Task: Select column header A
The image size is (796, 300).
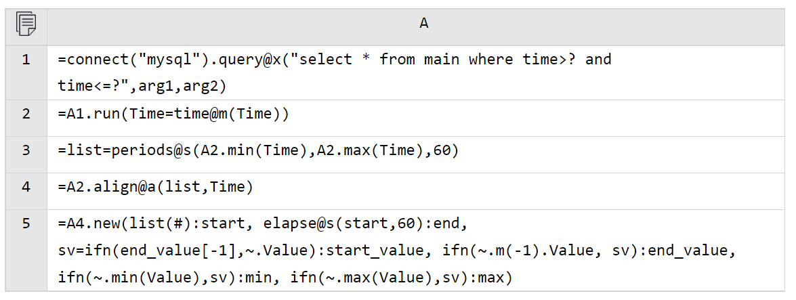Action: pyautogui.click(x=424, y=24)
